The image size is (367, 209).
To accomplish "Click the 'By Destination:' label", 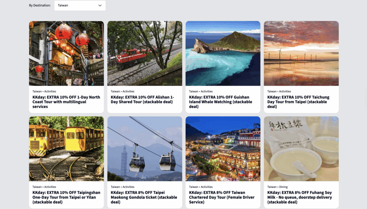I will click(40, 5).
